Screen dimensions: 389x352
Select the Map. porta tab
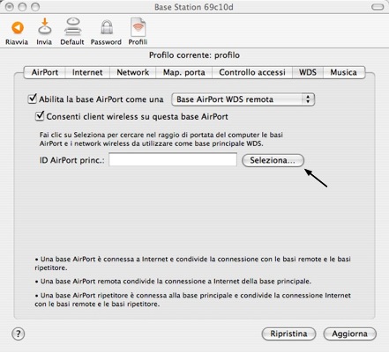tap(184, 72)
